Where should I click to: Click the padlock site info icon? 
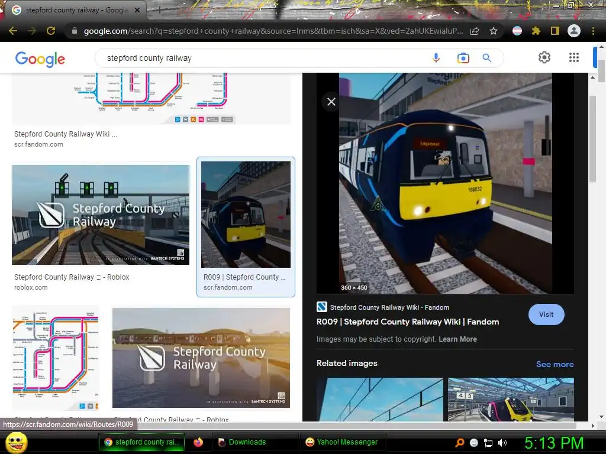click(75, 31)
